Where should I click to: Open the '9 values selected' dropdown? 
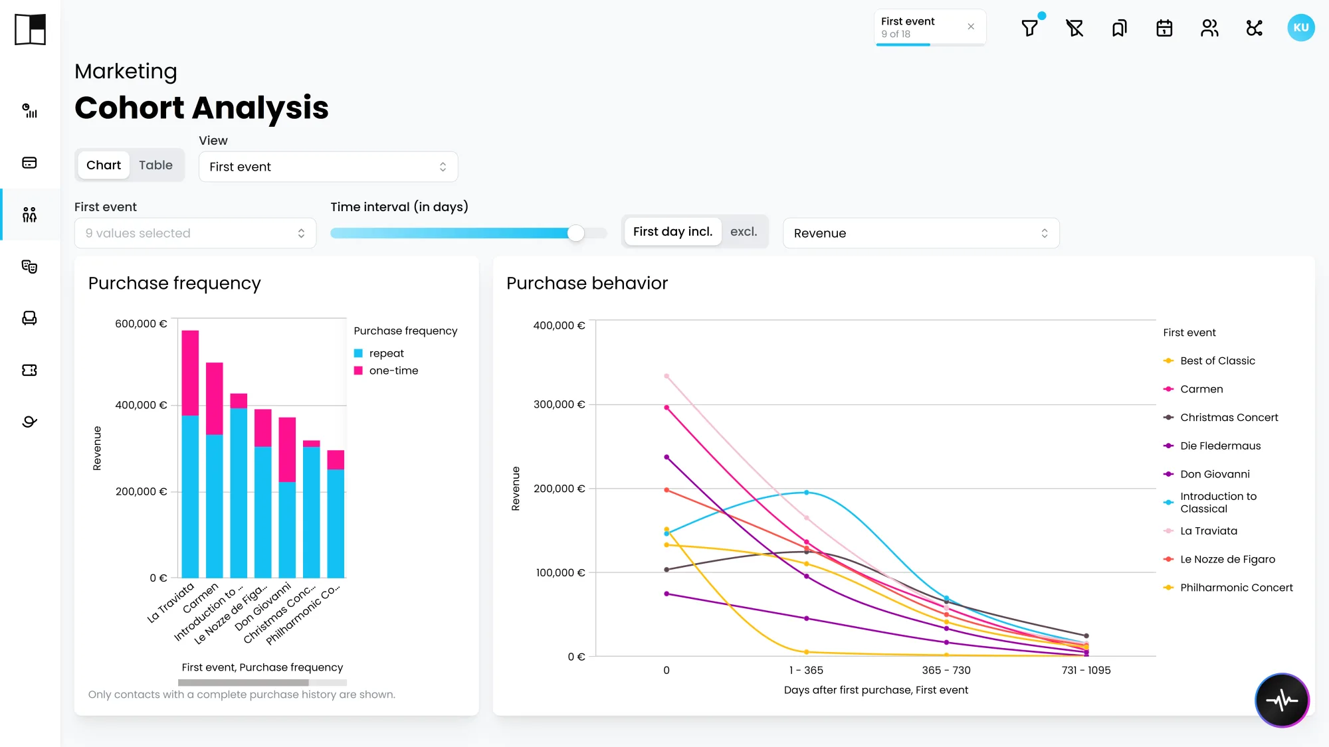click(x=195, y=233)
